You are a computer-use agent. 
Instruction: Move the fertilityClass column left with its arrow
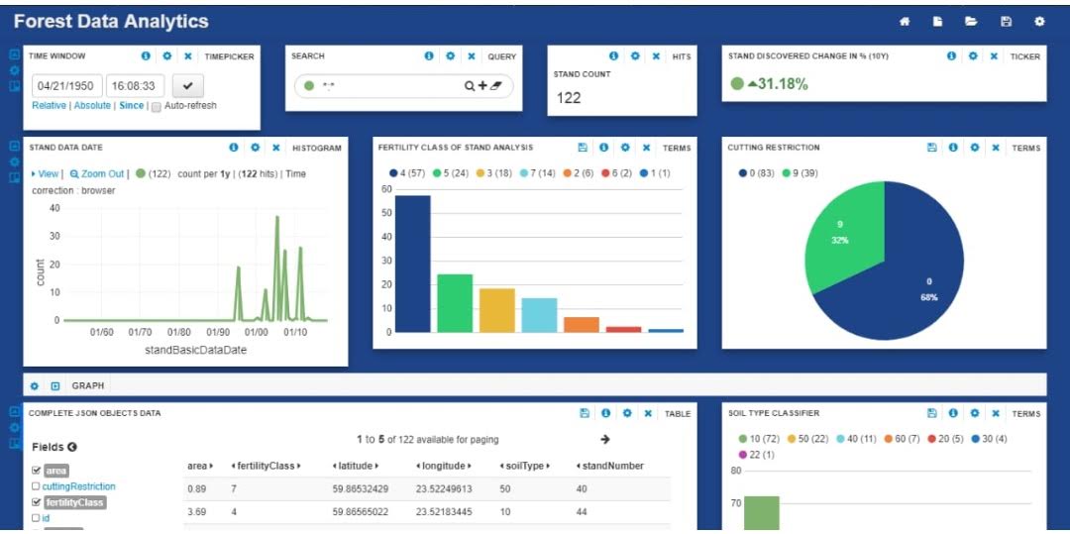coord(234,466)
